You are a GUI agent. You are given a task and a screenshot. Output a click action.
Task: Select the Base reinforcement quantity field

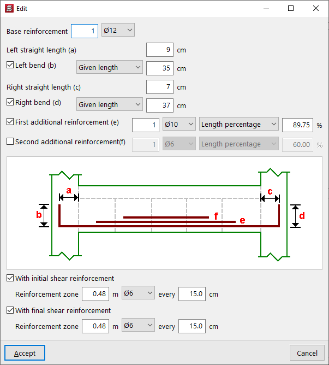tap(85, 31)
